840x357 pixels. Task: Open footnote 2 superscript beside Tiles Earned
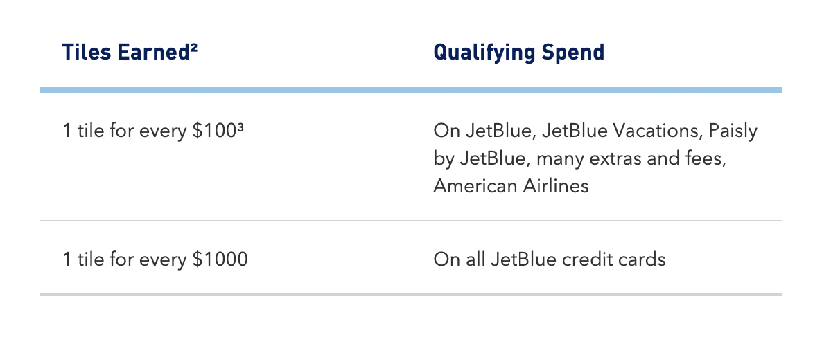coord(193,48)
